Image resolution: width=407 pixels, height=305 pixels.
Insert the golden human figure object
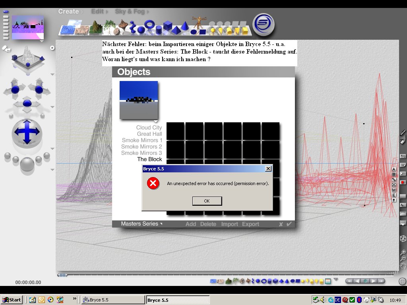point(199,22)
